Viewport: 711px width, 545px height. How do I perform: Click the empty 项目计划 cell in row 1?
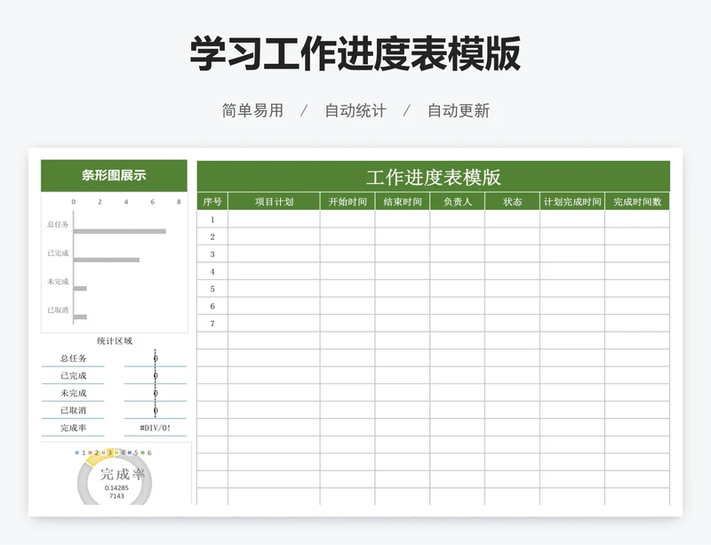(274, 220)
